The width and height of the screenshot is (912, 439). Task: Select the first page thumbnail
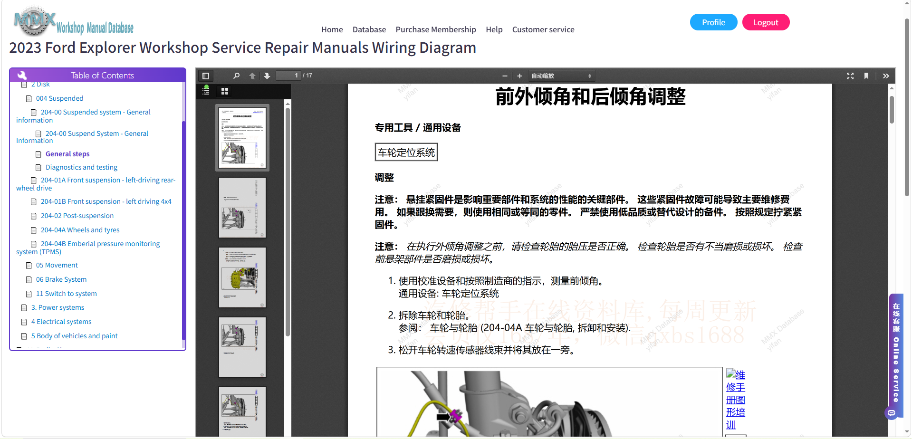pos(242,138)
